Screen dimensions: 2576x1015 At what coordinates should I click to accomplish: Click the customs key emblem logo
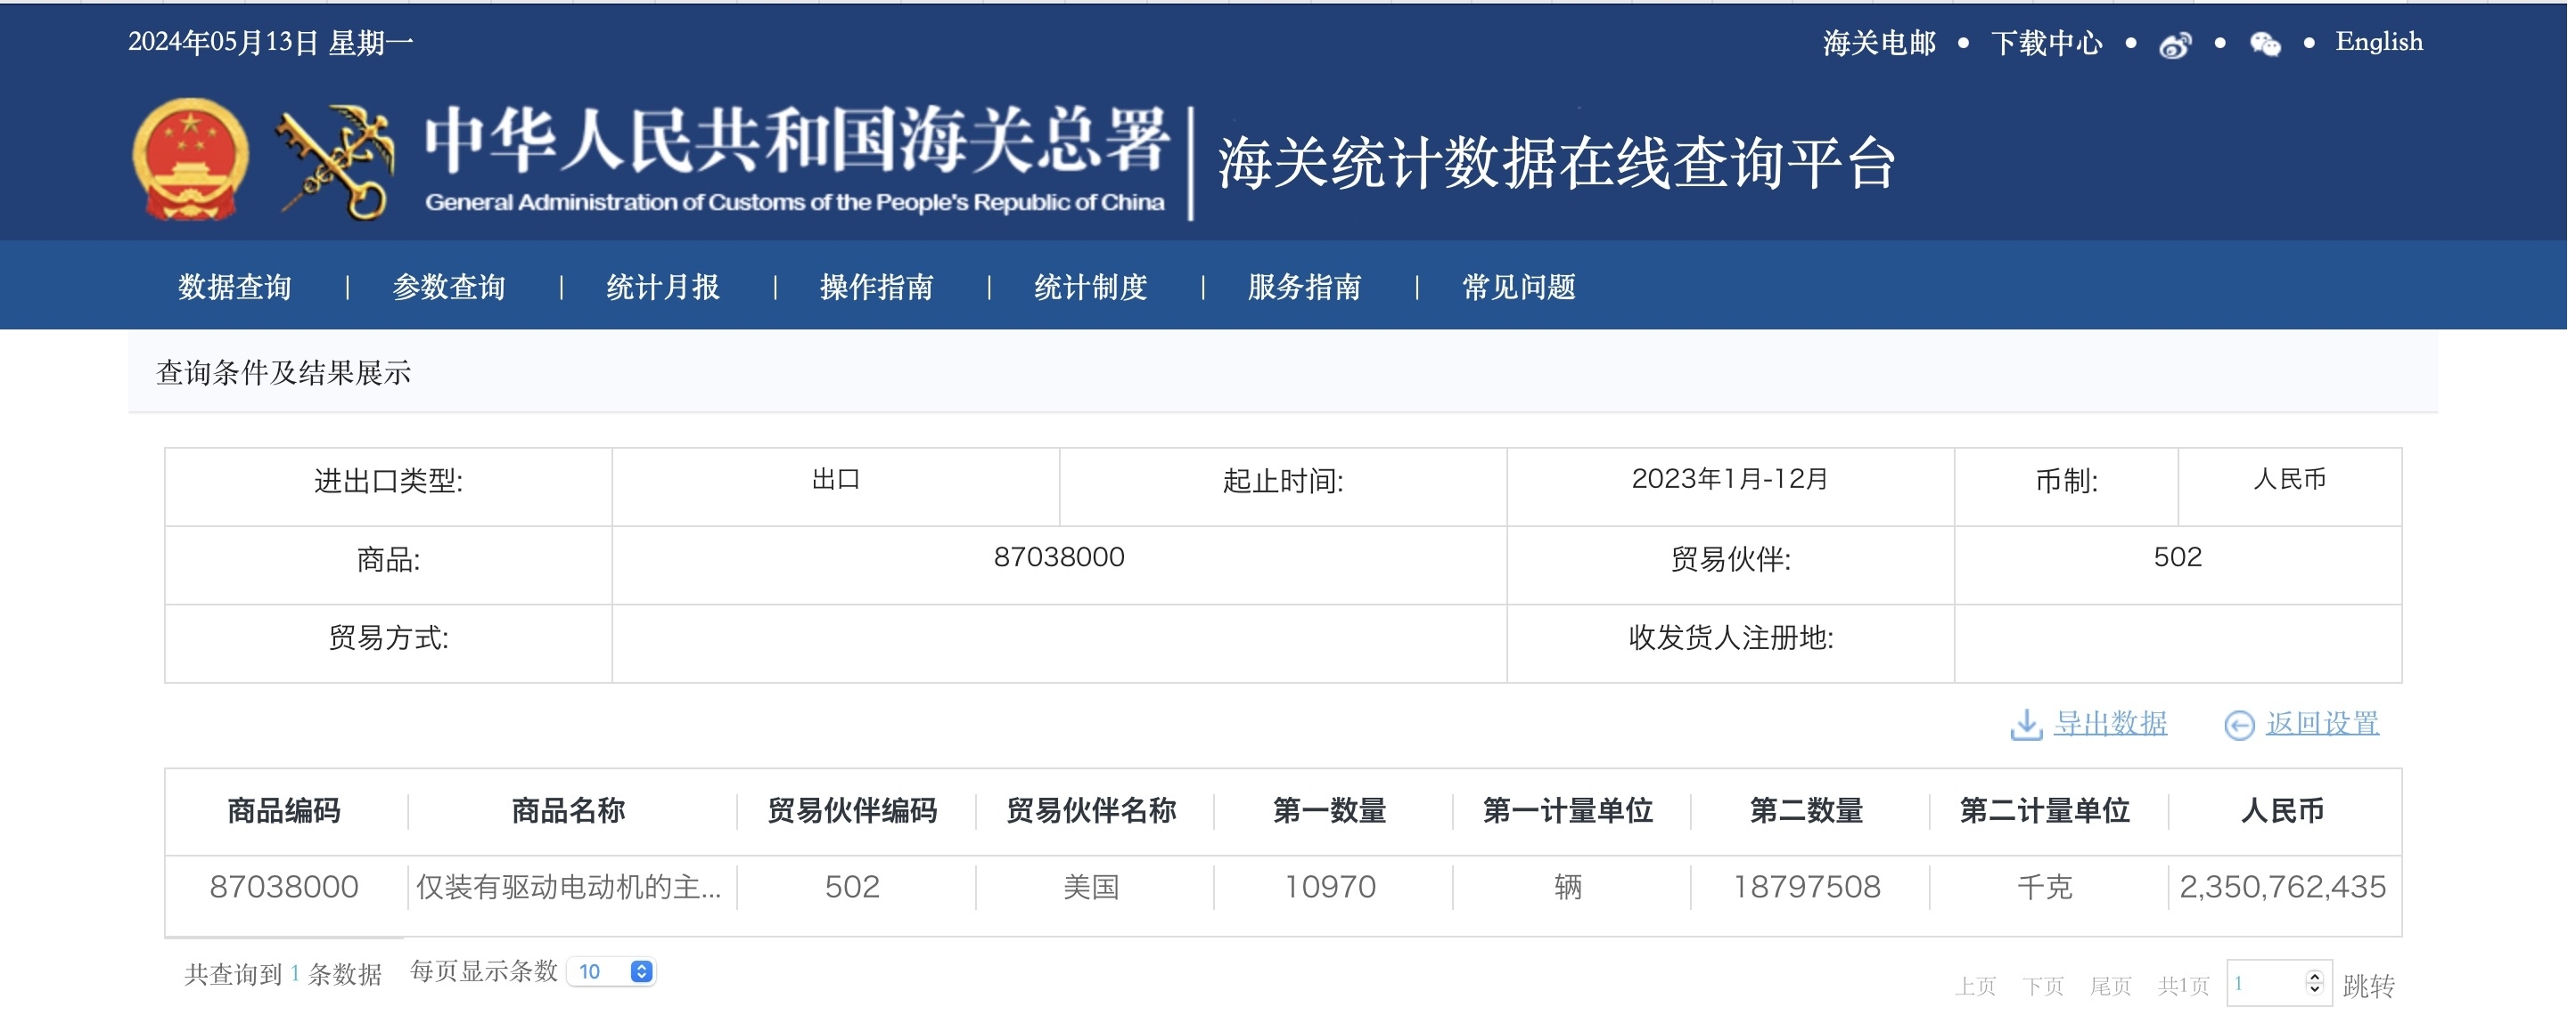click(337, 162)
